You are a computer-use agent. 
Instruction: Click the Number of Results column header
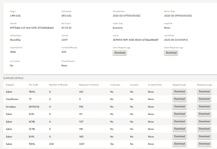tap(58, 85)
